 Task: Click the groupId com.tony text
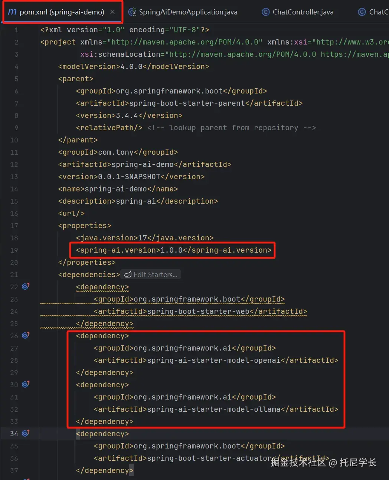pyautogui.click(x=116, y=152)
